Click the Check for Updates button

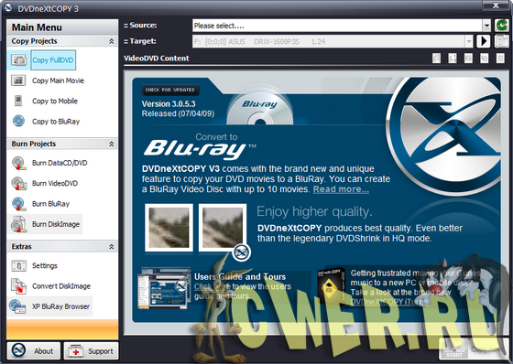coord(169,90)
